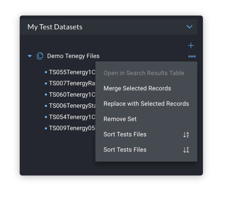This screenshot has width=225, height=201.
Task: Choose Remove Set from the menu
Action: [120, 119]
